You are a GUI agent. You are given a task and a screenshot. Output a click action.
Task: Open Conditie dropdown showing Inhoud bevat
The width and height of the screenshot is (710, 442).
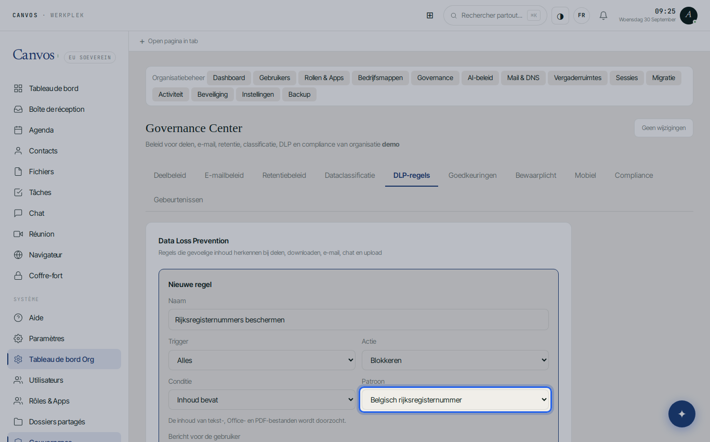click(x=262, y=400)
